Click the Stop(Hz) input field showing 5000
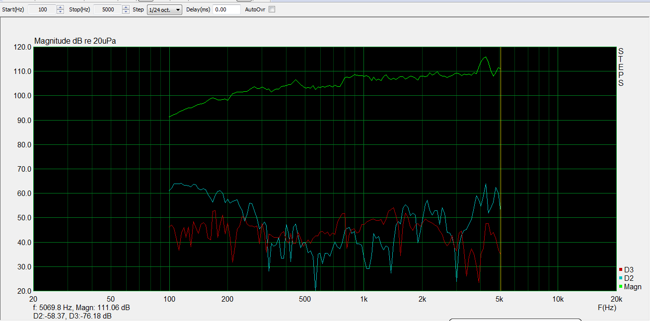 tap(107, 9)
